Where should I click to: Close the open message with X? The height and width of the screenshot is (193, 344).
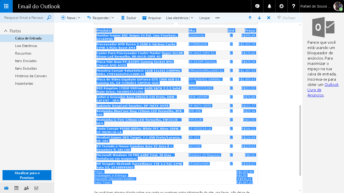269,18
